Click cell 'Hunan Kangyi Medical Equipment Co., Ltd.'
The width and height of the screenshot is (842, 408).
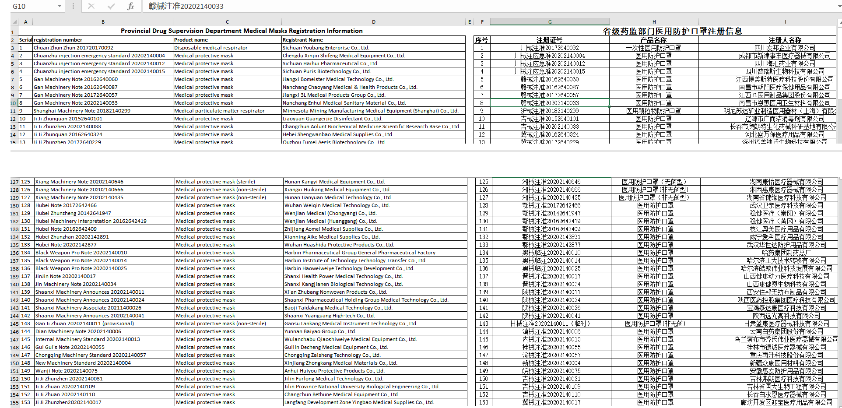(375, 182)
